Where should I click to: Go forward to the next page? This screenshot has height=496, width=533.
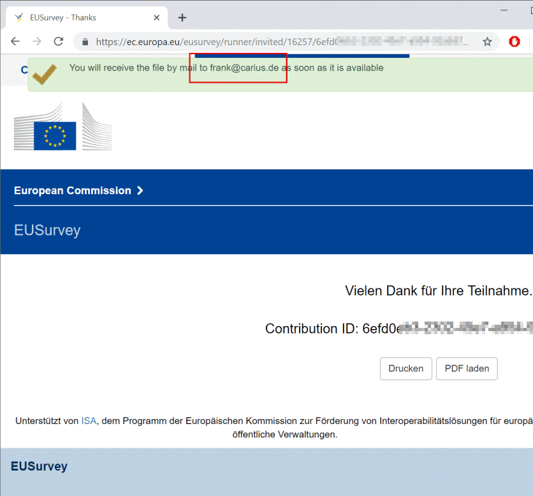tap(37, 41)
